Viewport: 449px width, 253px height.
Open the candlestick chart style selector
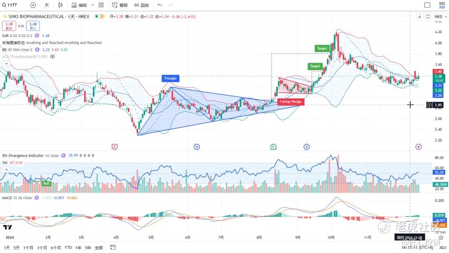(60, 5)
